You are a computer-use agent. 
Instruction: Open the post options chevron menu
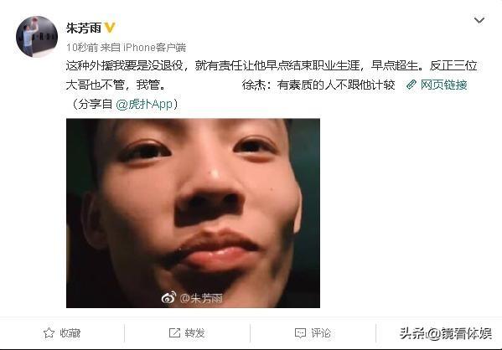479,20
